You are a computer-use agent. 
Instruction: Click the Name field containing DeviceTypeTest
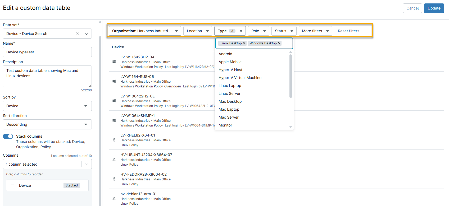tap(47, 52)
